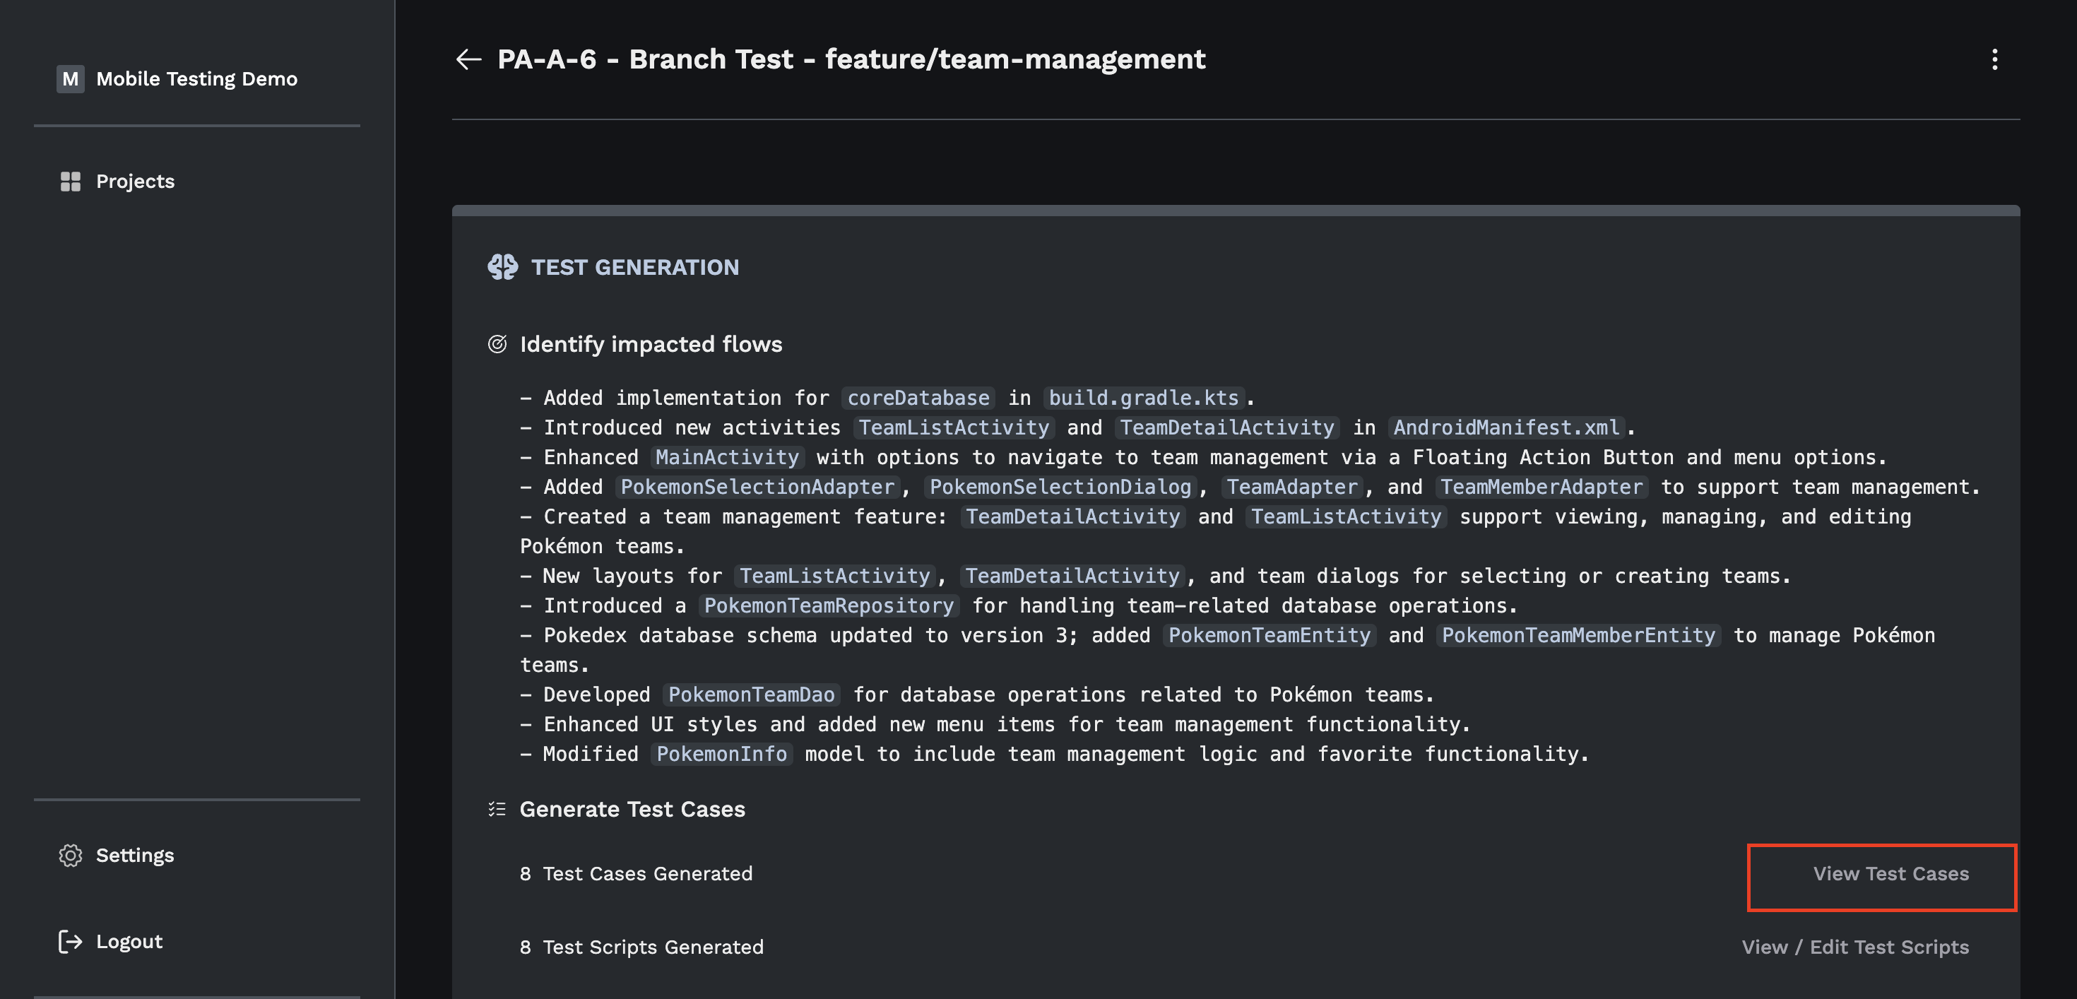Click the View Test Cases button
The height and width of the screenshot is (999, 2077).
pyautogui.click(x=1890, y=874)
